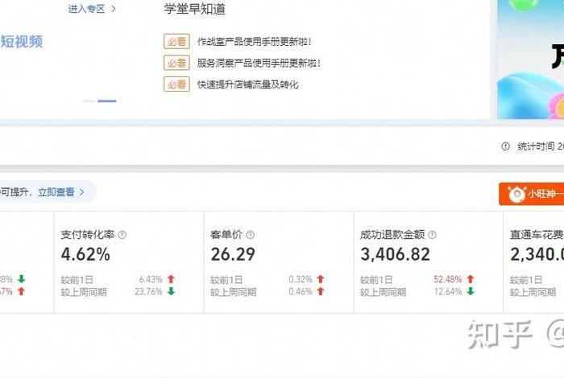Click the green down arrow beside 12.64%
The height and width of the screenshot is (378, 564).
[x=471, y=291]
